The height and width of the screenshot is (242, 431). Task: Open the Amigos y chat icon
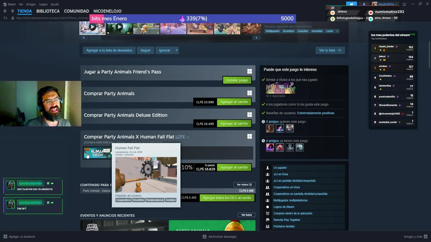point(426,237)
